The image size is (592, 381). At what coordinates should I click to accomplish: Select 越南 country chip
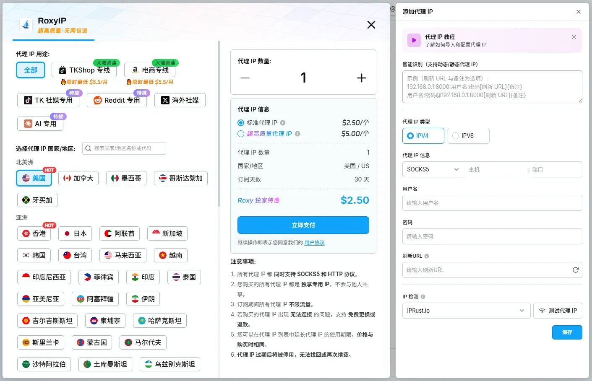(171, 255)
